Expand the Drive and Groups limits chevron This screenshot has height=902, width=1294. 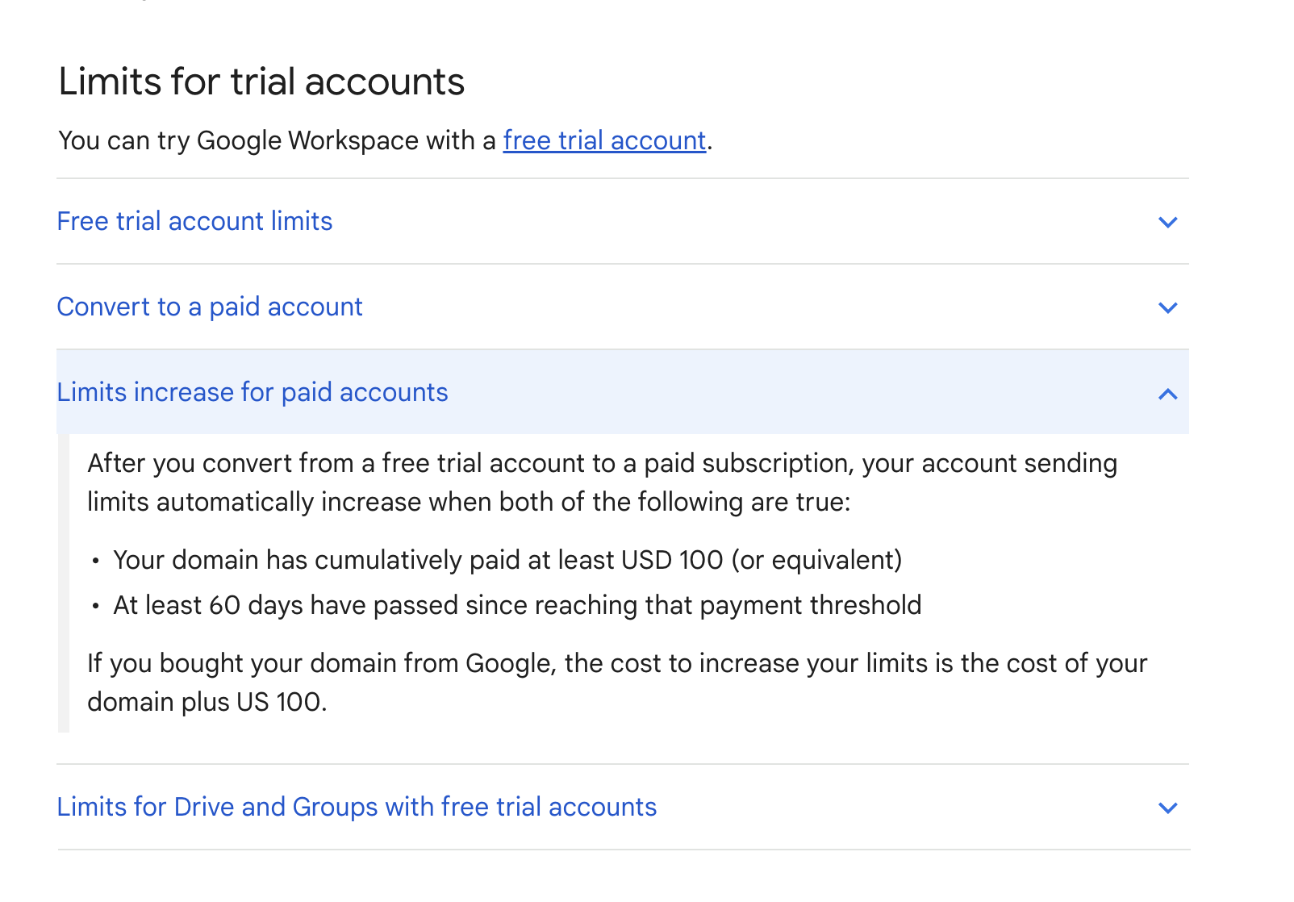point(1167,808)
